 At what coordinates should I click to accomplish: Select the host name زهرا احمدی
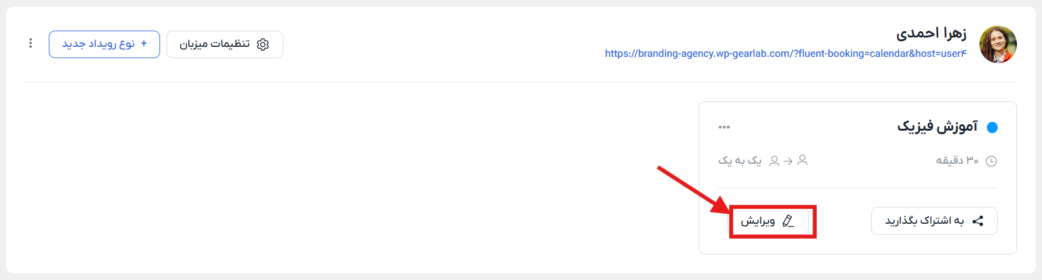pyautogui.click(x=931, y=33)
